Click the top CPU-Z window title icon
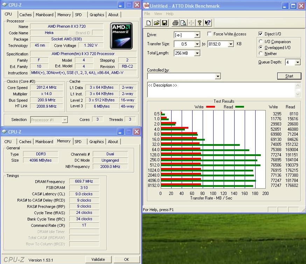Screen dimensions: 306x264 click(x=4, y=5)
